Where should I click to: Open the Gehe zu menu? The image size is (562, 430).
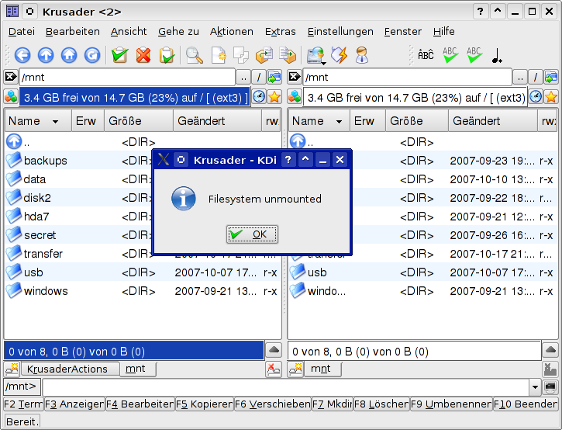178,32
